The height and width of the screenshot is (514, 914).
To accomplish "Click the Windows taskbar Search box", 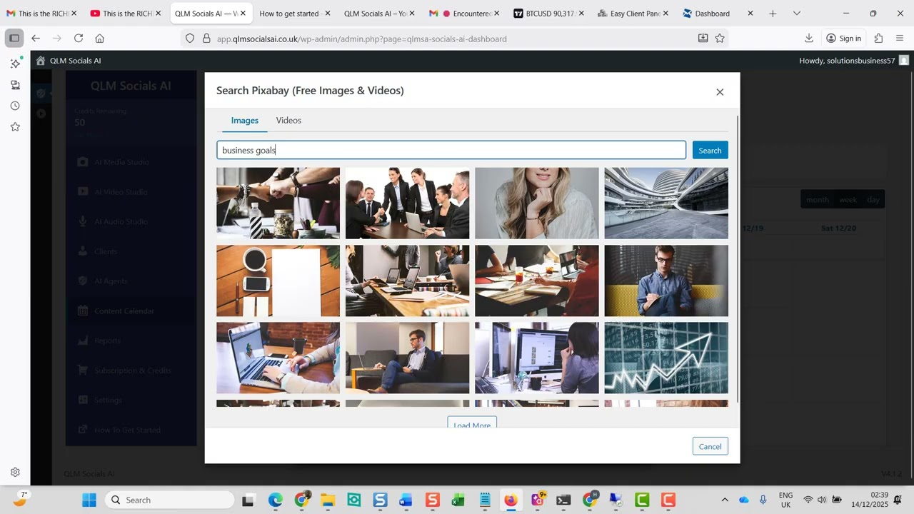I will click(x=170, y=500).
